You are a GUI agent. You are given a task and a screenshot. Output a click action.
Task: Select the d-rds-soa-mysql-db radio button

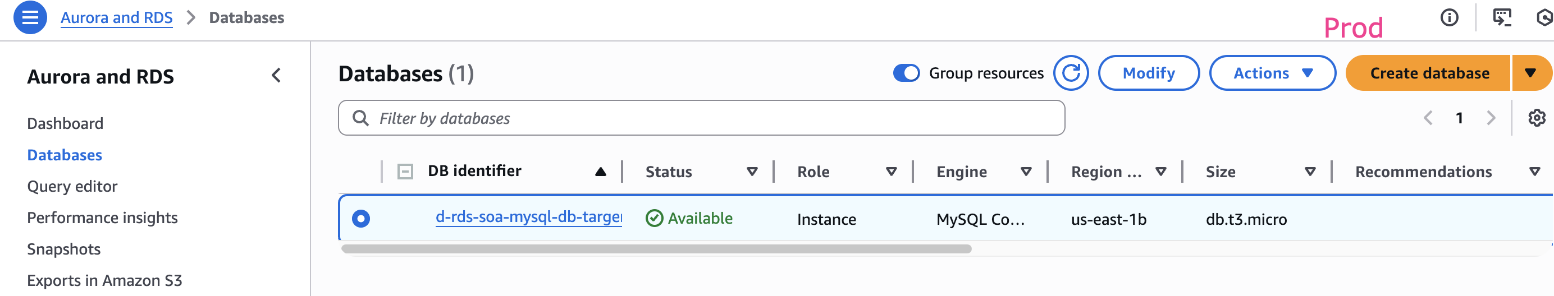tap(361, 218)
